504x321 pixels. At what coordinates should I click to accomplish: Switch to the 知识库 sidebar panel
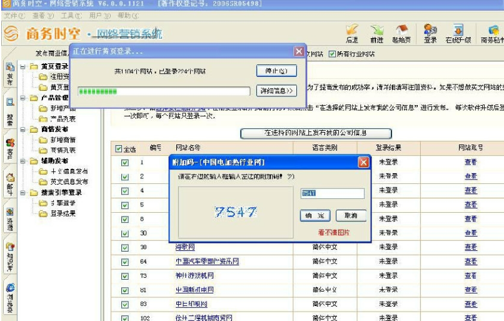[10, 257]
